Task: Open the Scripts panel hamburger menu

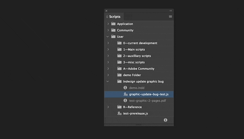Action: pyautogui.click(x=170, y=17)
